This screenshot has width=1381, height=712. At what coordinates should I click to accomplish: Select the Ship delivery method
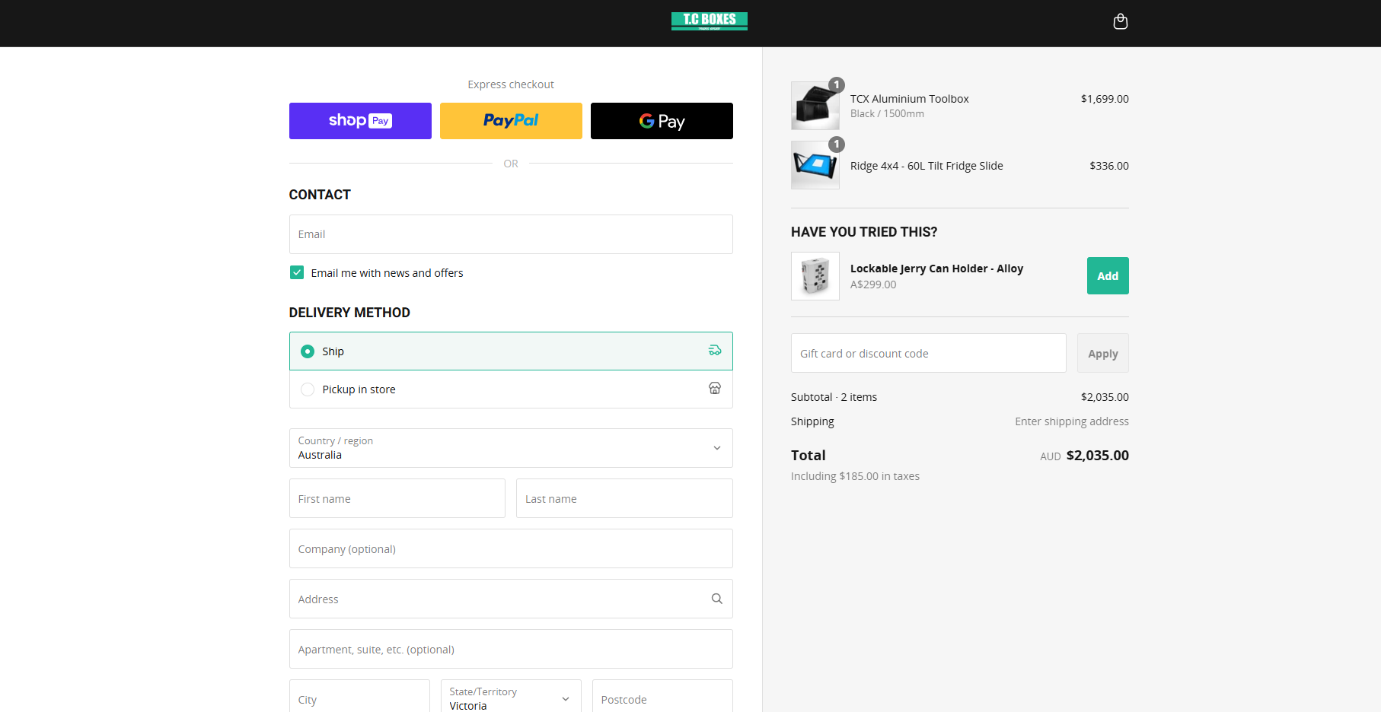307,351
